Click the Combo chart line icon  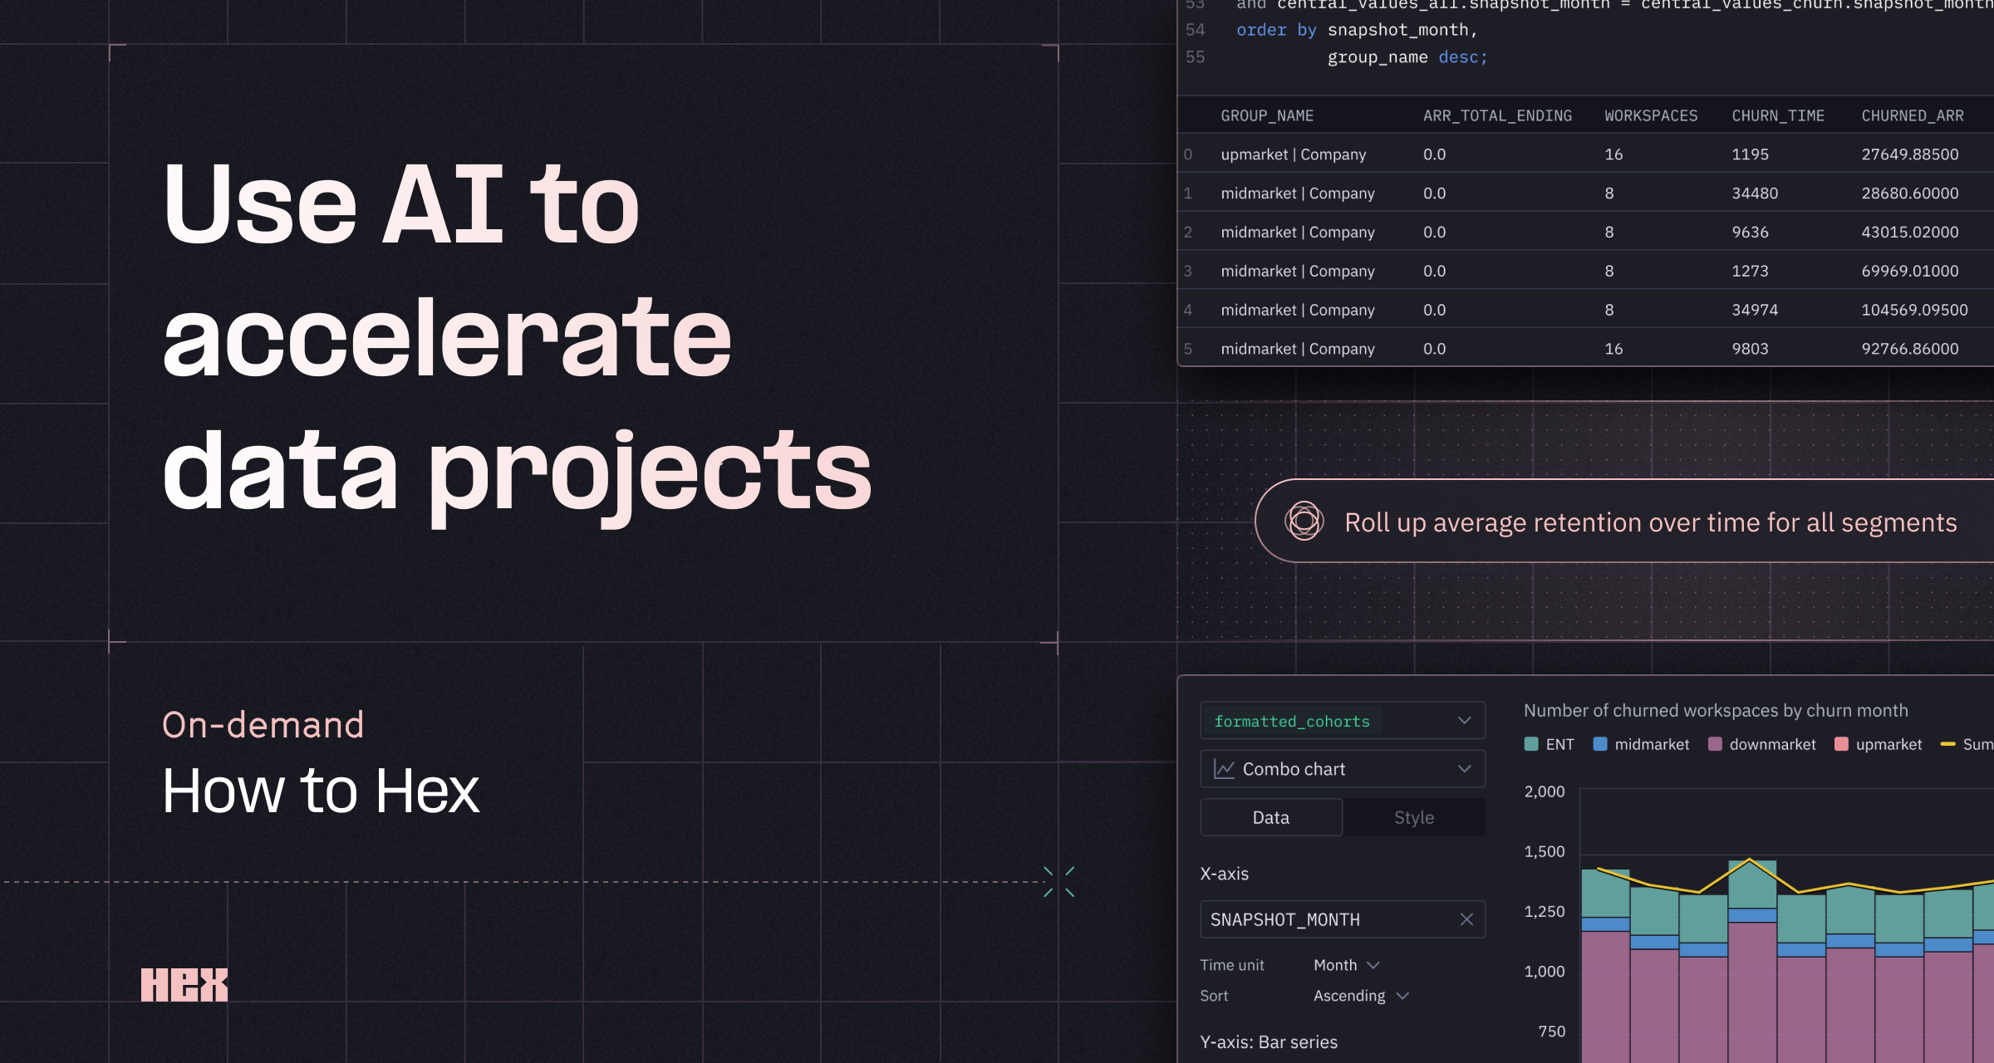(x=1224, y=769)
